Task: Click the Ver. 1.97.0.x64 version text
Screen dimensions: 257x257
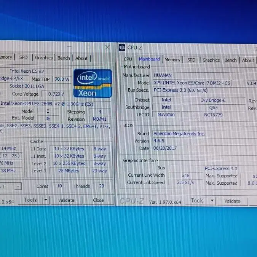Action: tap(165, 202)
